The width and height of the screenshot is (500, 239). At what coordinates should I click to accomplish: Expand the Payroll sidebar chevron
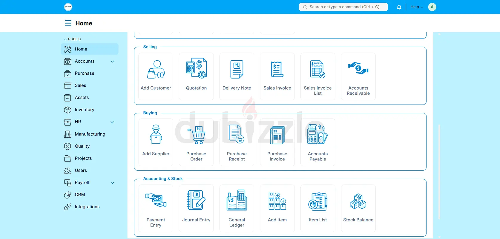(x=113, y=183)
